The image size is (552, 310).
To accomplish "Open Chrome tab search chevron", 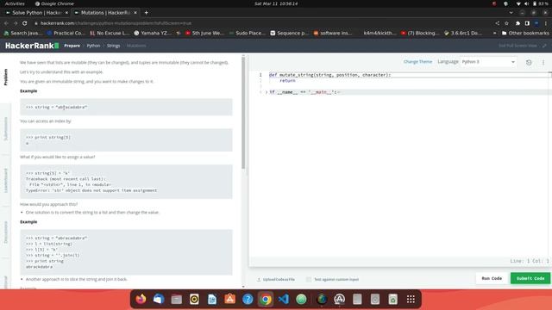I will tap(511, 13).
